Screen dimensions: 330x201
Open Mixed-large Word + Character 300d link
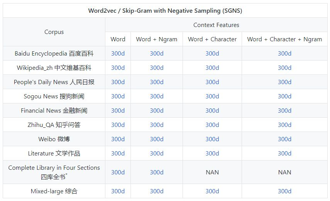(x=212, y=191)
